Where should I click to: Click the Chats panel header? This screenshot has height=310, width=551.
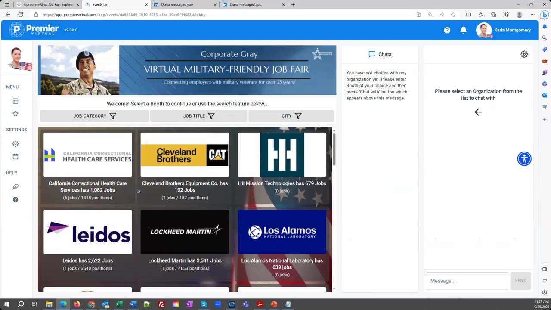(380, 54)
